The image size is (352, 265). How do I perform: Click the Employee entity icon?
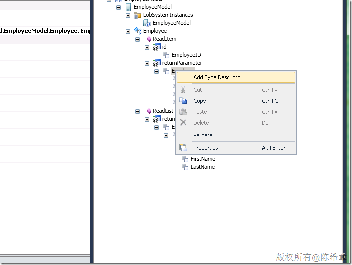pyautogui.click(x=138, y=31)
